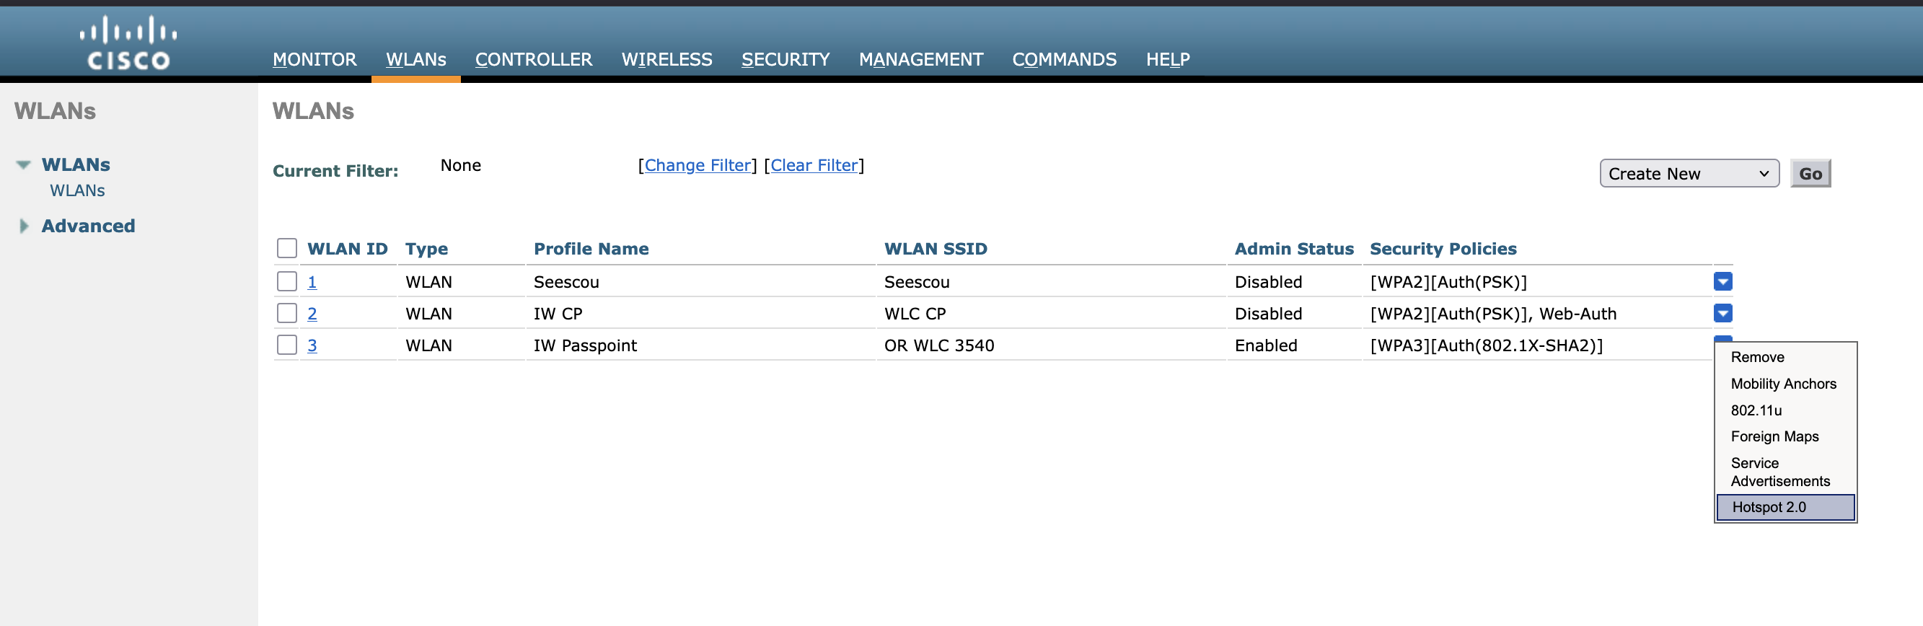Open blue dropdown arrow for Seescou WLAN
Viewport: 1923px width, 626px height.
tap(1722, 281)
